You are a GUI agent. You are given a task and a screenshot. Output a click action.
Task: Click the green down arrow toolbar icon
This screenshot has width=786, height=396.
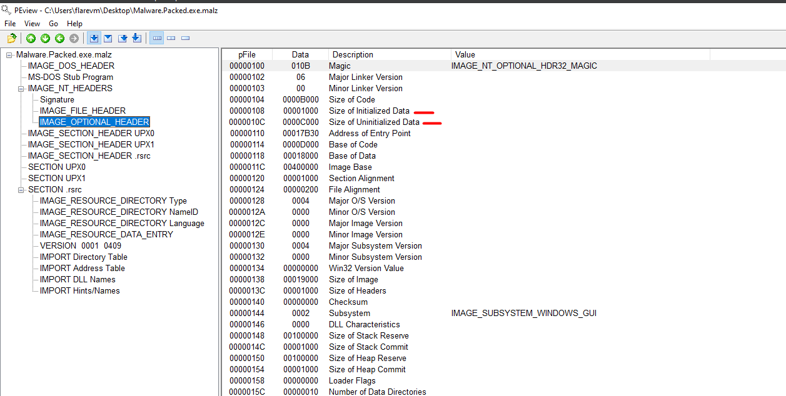click(x=45, y=38)
